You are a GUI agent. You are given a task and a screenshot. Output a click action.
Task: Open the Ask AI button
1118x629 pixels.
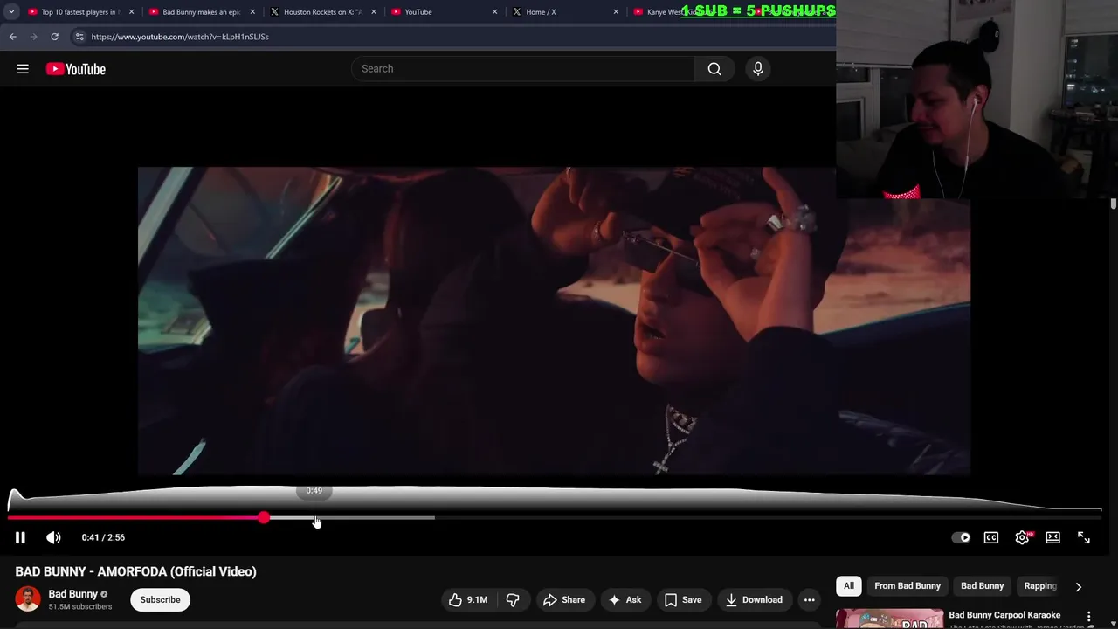point(625,599)
